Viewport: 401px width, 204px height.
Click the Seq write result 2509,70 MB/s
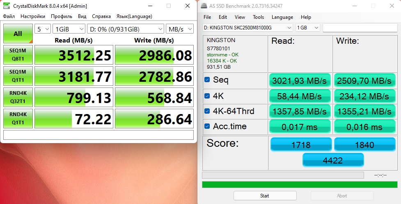tap(364, 81)
